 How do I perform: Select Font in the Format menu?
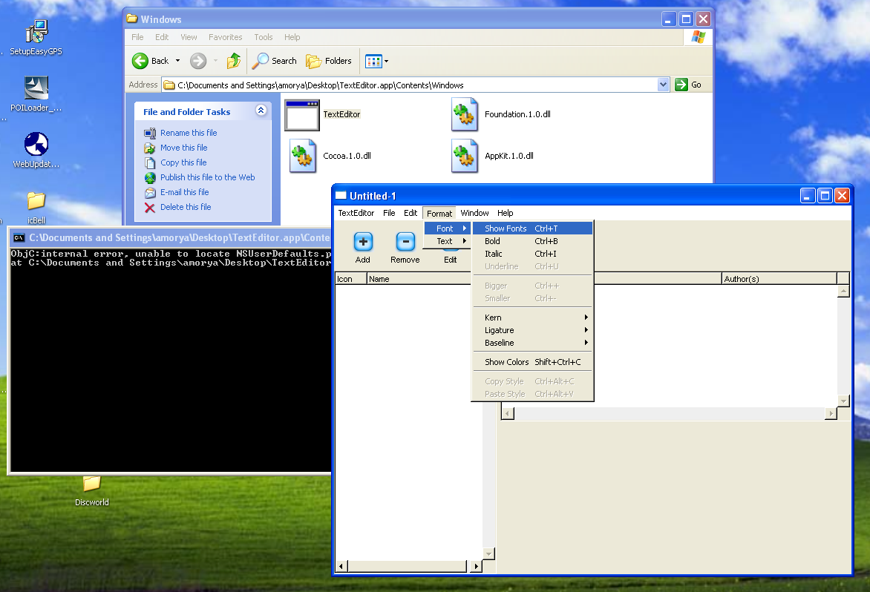[447, 228]
